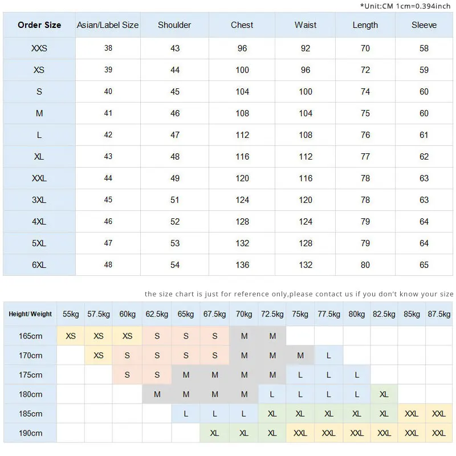Select the Chest column header
The image size is (456, 456).
(x=242, y=25)
